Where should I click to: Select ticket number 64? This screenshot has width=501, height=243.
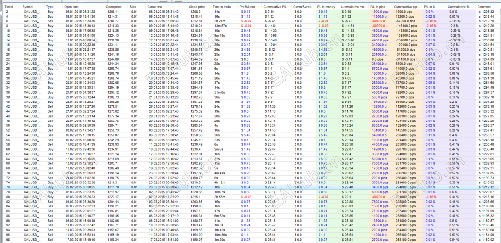coord(8,159)
